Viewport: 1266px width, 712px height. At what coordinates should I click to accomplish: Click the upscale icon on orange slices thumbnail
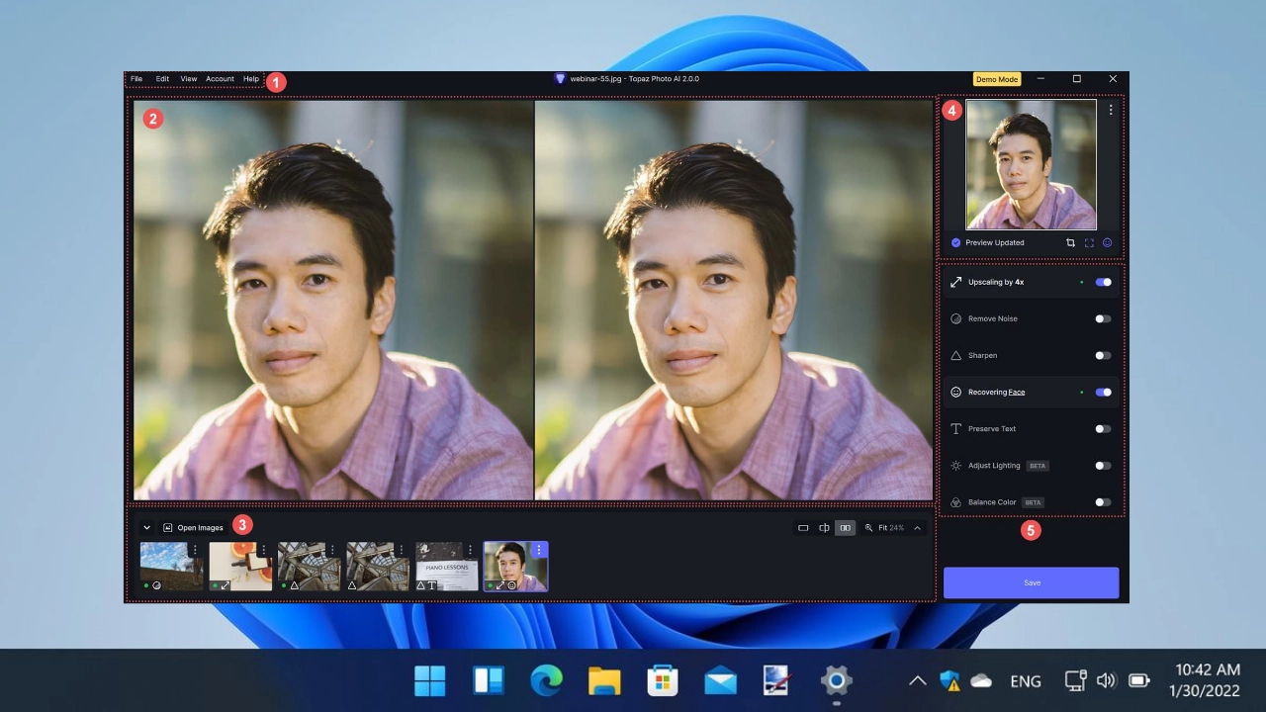(225, 585)
